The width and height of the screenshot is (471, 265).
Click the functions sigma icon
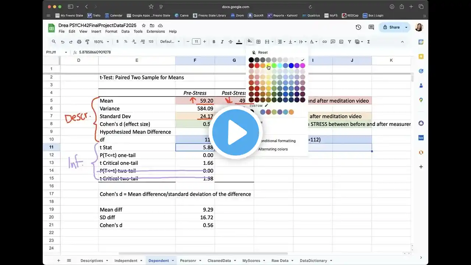pyautogui.click(x=368, y=42)
